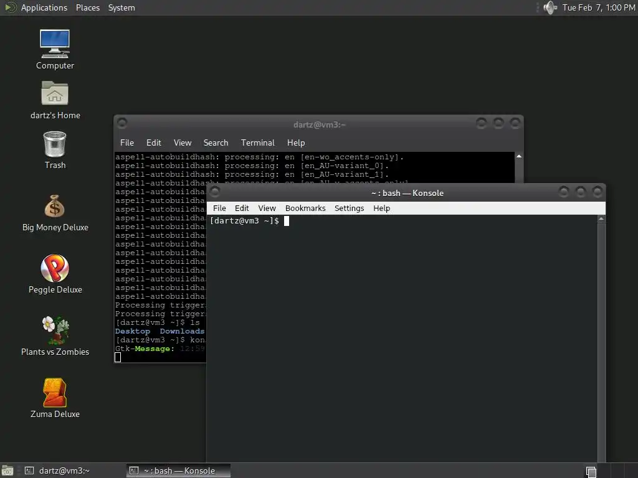Close the Konsole window
Viewport: 638px width, 478px height.
[x=598, y=192]
